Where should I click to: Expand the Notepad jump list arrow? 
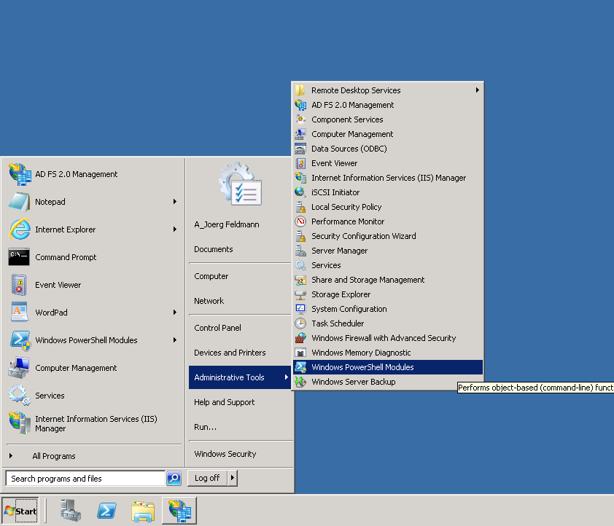click(175, 202)
